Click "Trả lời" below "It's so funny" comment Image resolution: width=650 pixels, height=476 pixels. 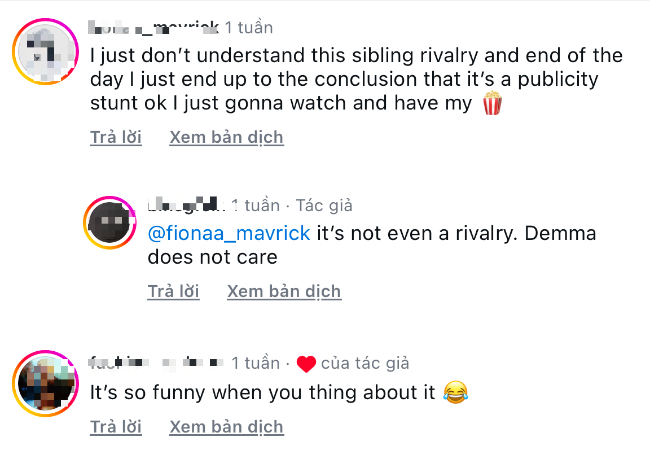tap(116, 427)
